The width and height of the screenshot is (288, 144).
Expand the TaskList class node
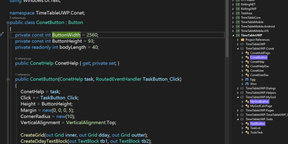[x=243, y=128]
